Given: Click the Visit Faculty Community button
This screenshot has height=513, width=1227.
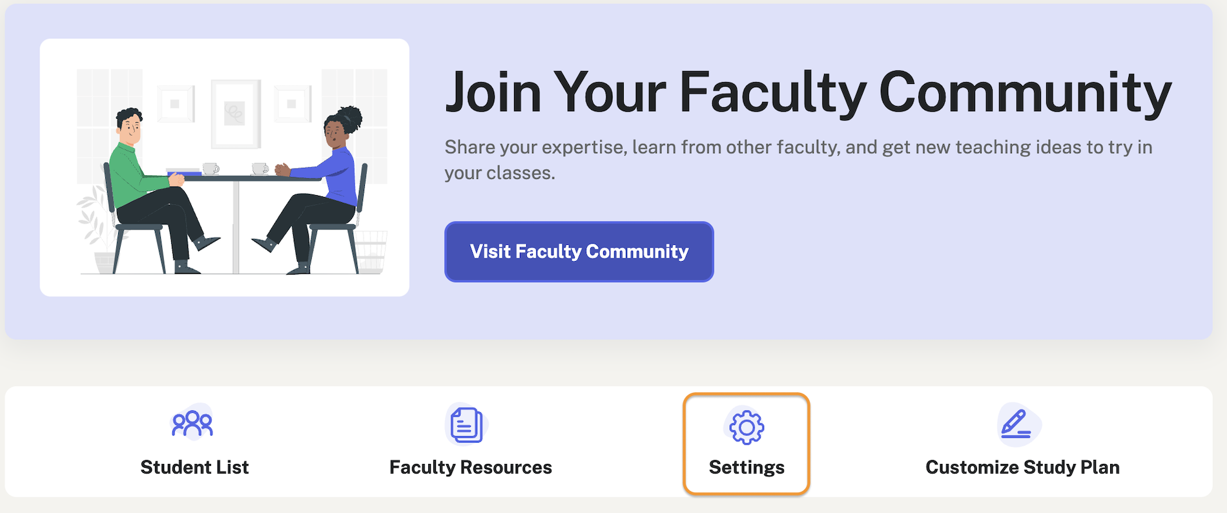Looking at the screenshot, I should [579, 252].
